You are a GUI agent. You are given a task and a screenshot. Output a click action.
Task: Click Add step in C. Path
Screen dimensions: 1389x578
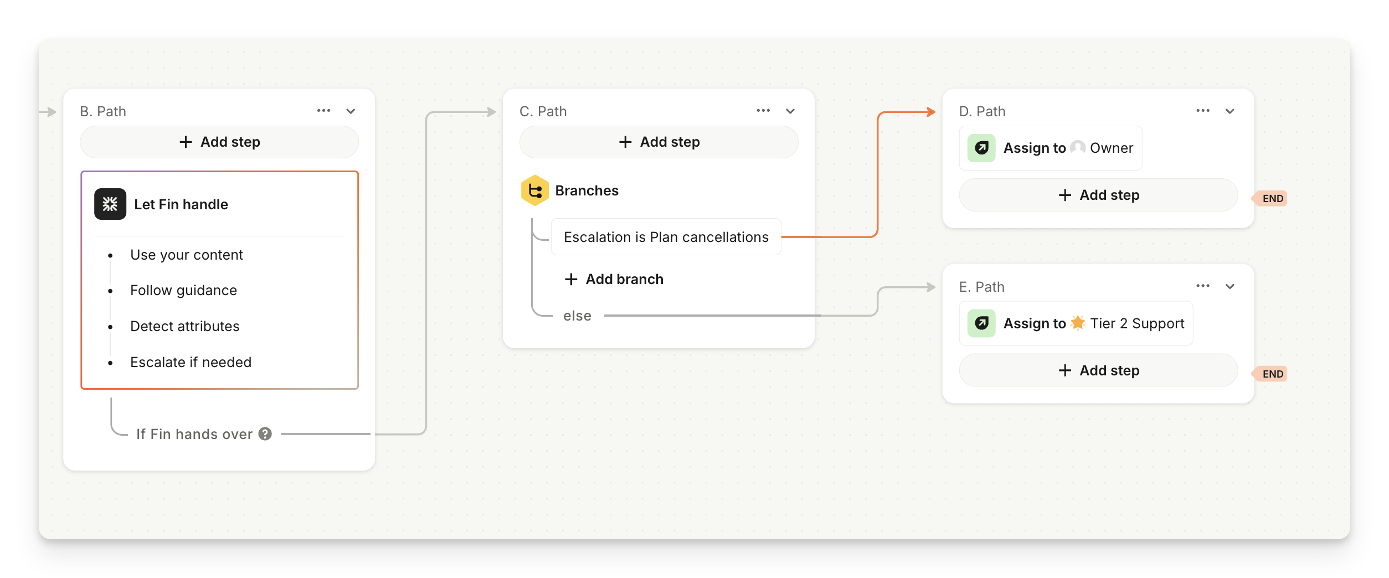(x=659, y=142)
